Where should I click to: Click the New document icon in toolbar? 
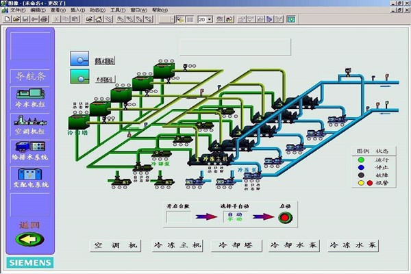coord(8,20)
